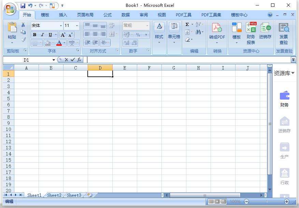The image size is (299, 208).
Task: Expand the formula bar
Action: tap(293, 60)
